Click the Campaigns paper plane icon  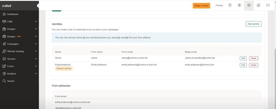pos(4,44)
